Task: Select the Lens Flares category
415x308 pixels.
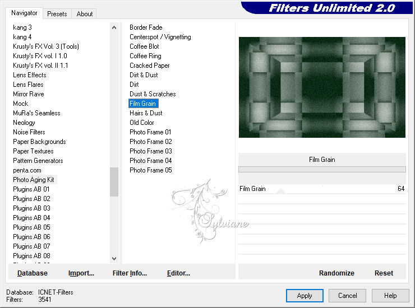Action: click(28, 85)
